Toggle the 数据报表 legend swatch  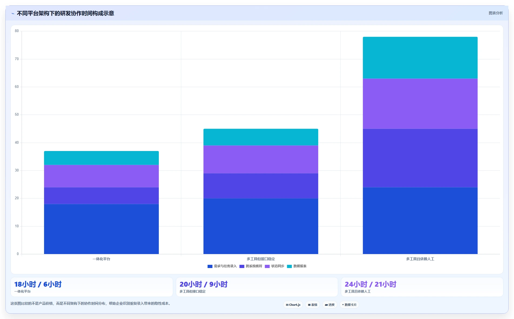tap(289, 266)
